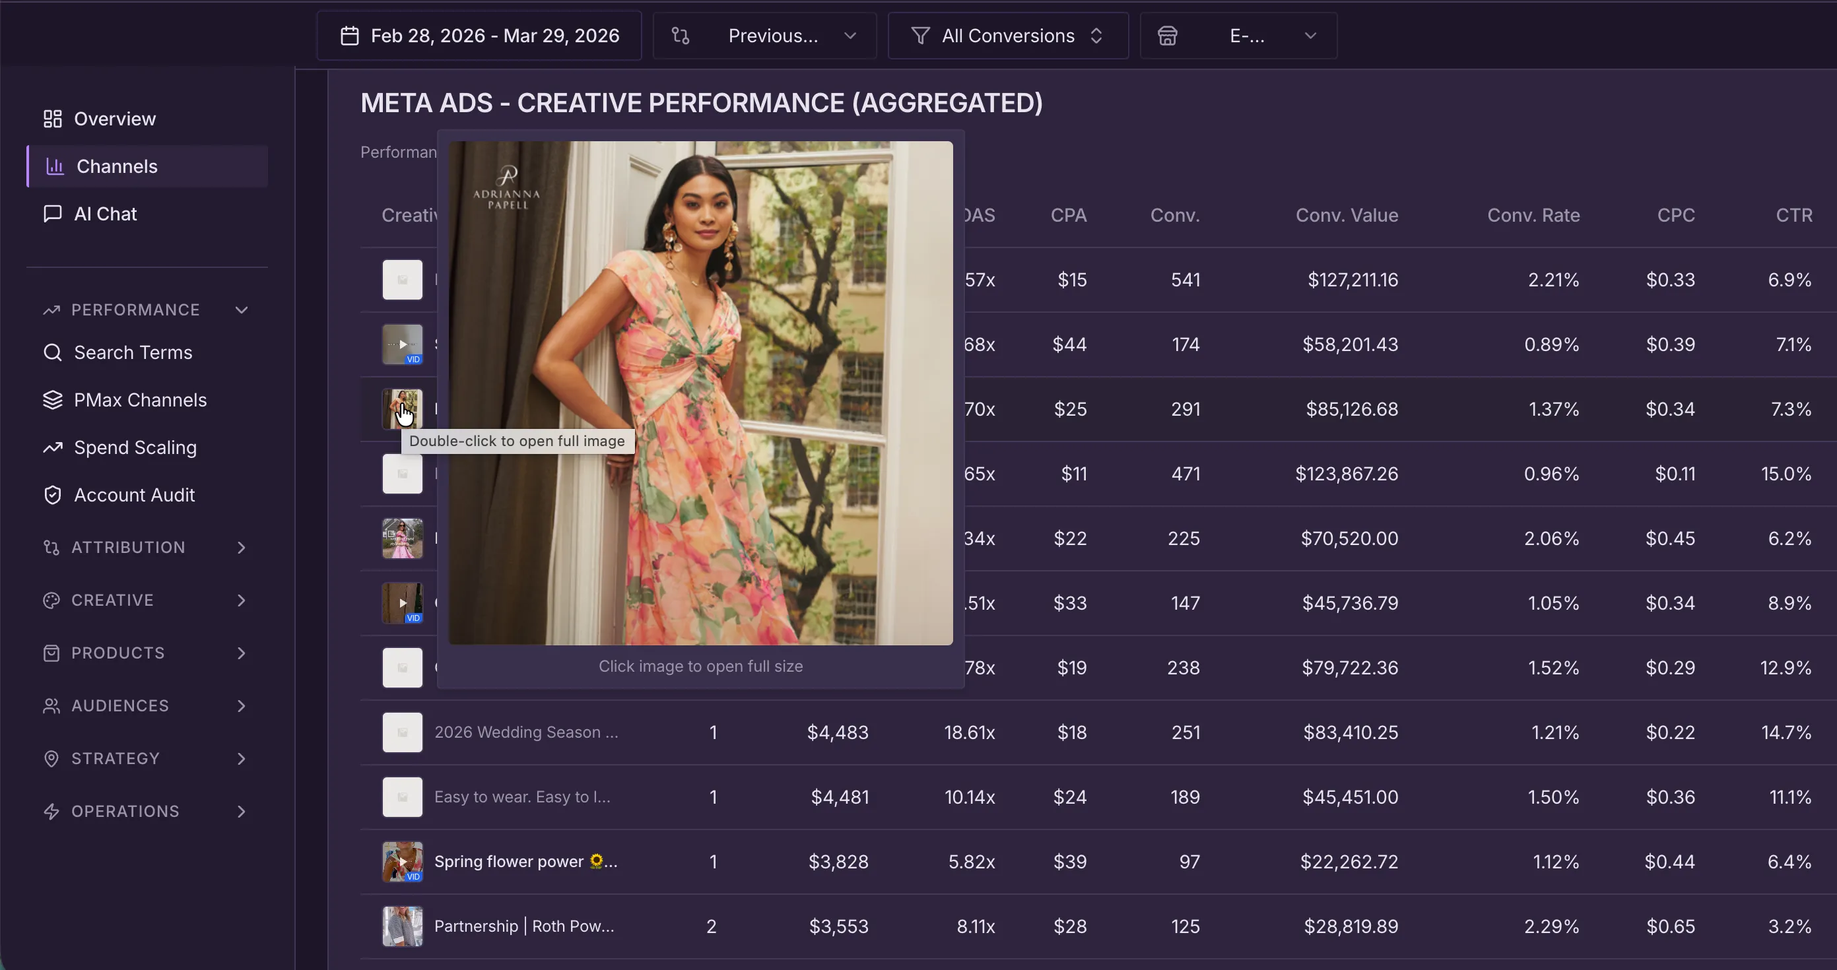Click the Account Audit shield icon
The image size is (1837, 970).
[52, 495]
